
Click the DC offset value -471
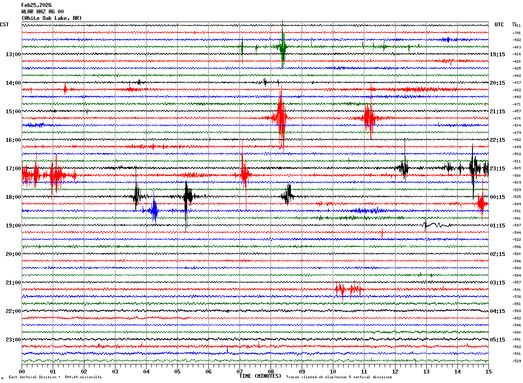(517, 104)
